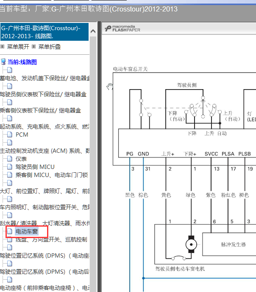Click the 棕色 wire color label
The height and width of the screenshot is (292, 256).
pos(143,195)
